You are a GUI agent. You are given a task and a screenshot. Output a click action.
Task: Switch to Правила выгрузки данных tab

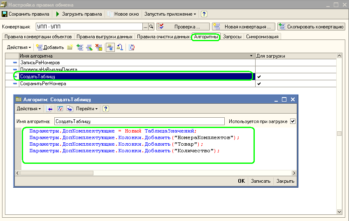[x=105, y=37]
